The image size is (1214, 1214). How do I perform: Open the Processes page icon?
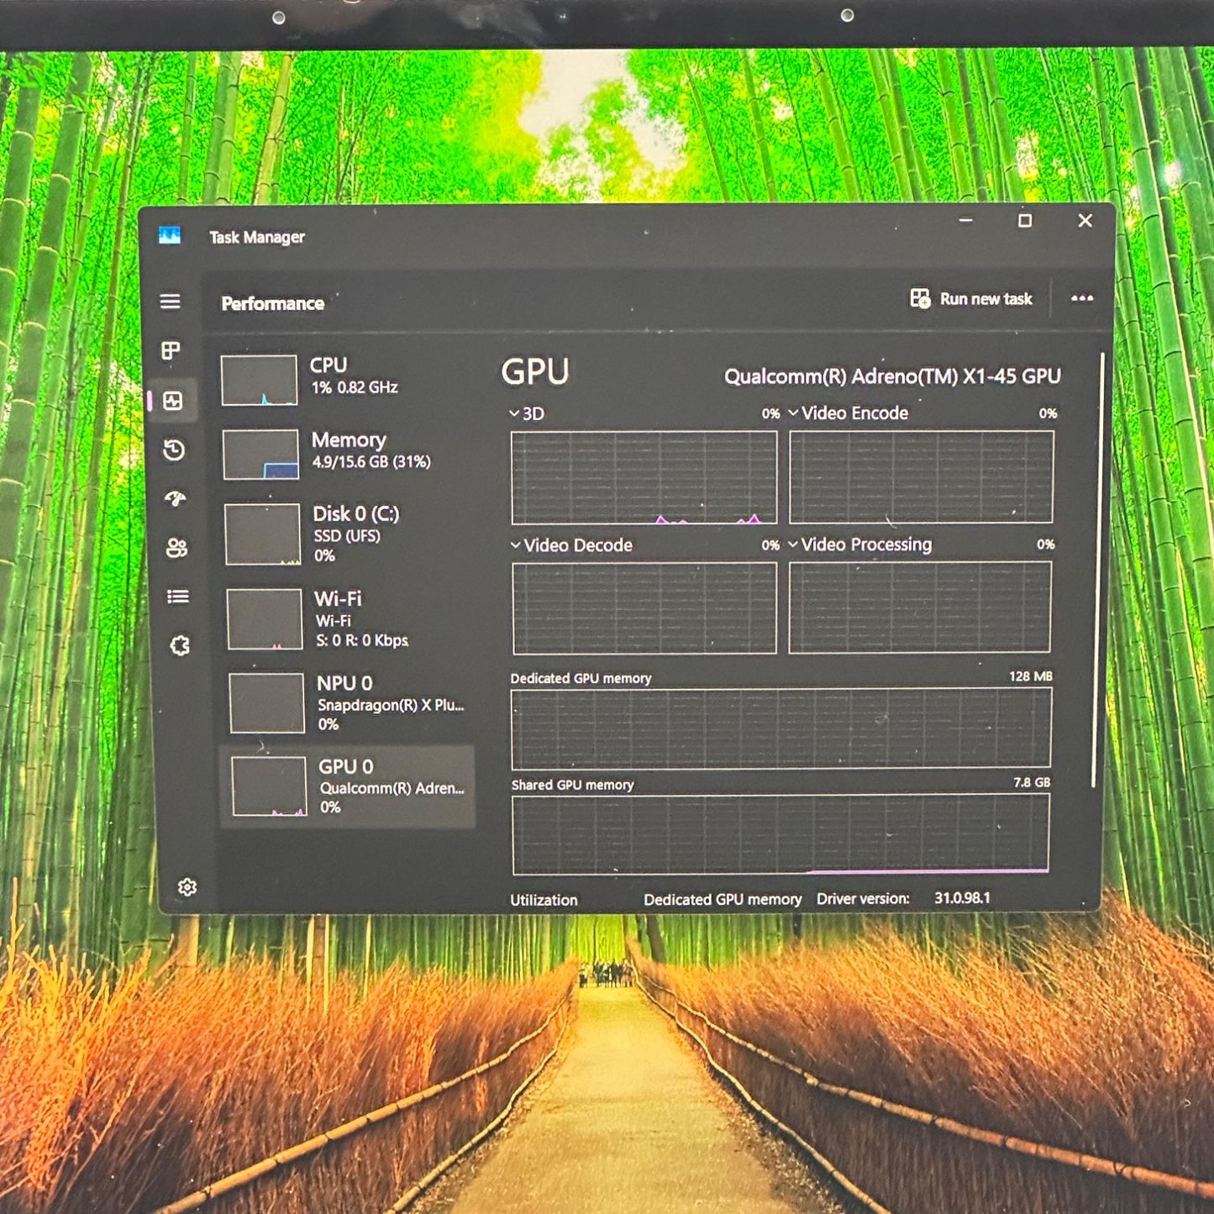pos(172,351)
